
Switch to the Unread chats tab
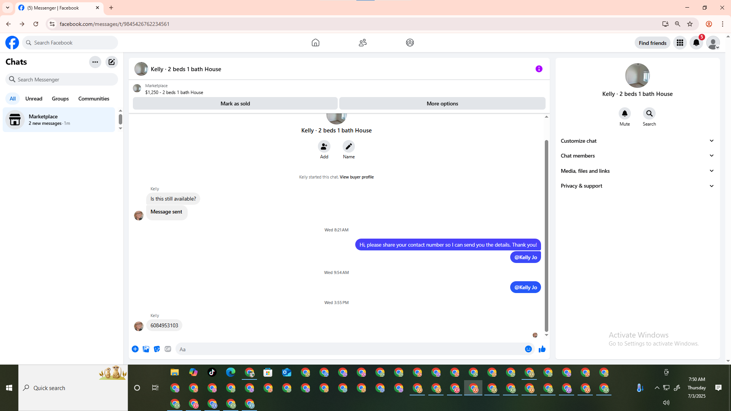tap(34, 99)
